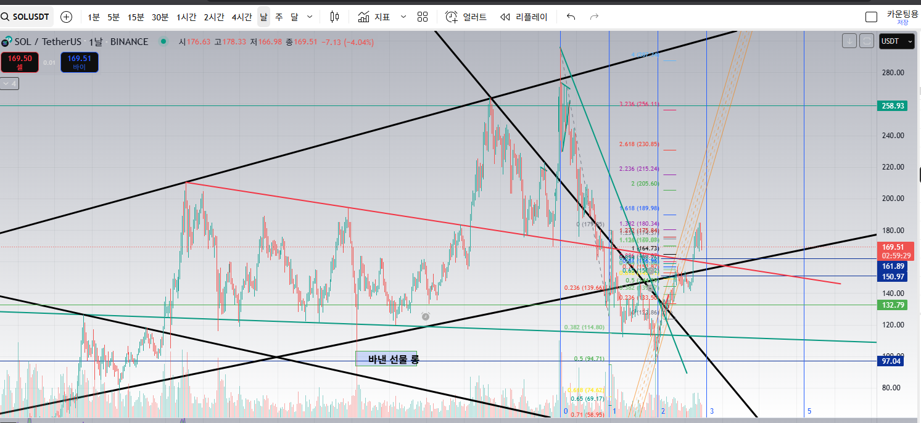Click the time zone marker labeled 5
Viewport: 921px width, 423px height.
pos(809,411)
